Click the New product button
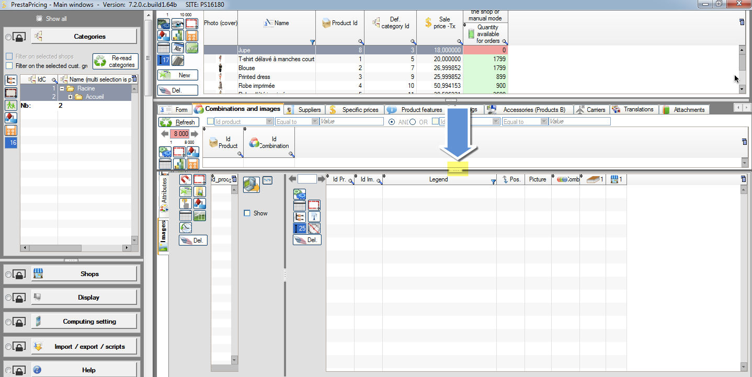This screenshot has height=377, width=752. (178, 75)
